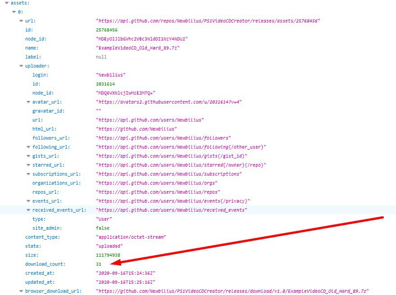Open the releases assets API URL

[x=208, y=21]
